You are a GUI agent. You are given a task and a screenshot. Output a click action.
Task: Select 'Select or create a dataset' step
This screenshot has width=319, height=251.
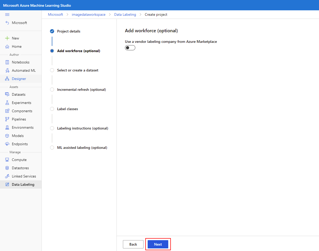pyautogui.click(x=78, y=70)
